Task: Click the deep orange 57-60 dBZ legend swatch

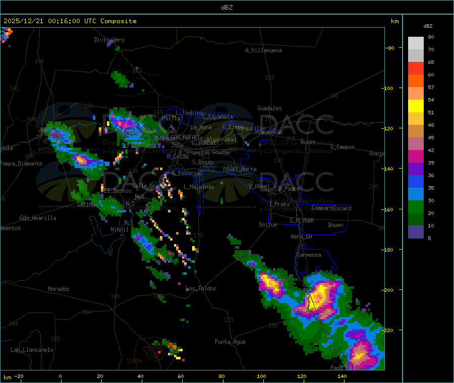Action: point(416,81)
